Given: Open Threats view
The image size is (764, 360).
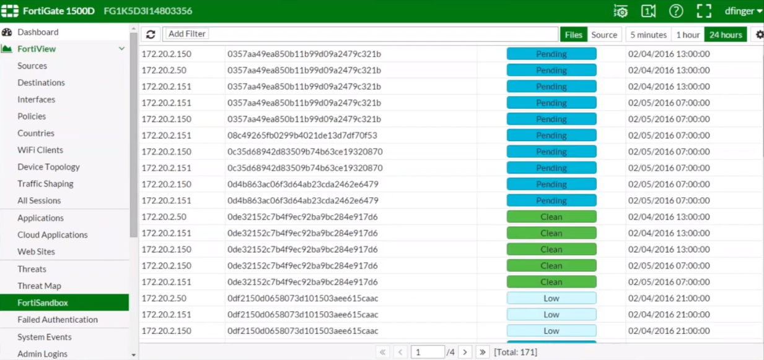Looking at the screenshot, I should 32,269.
